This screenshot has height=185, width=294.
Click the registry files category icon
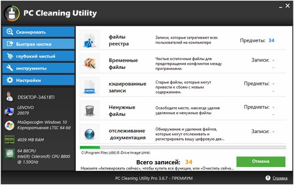tap(89, 40)
